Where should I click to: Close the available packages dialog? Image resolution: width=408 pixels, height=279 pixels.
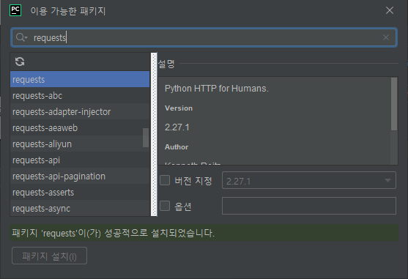(390, 10)
